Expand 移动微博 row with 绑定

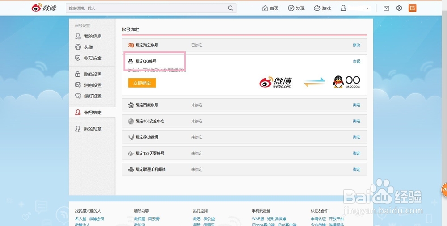coord(356,137)
